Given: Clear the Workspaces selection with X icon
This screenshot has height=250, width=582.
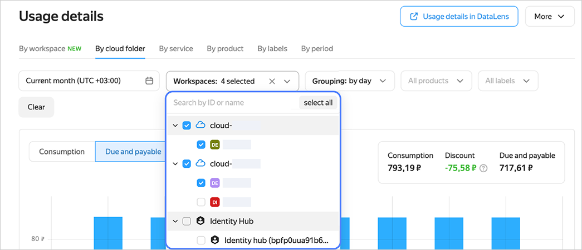Looking at the screenshot, I should (x=272, y=81).
